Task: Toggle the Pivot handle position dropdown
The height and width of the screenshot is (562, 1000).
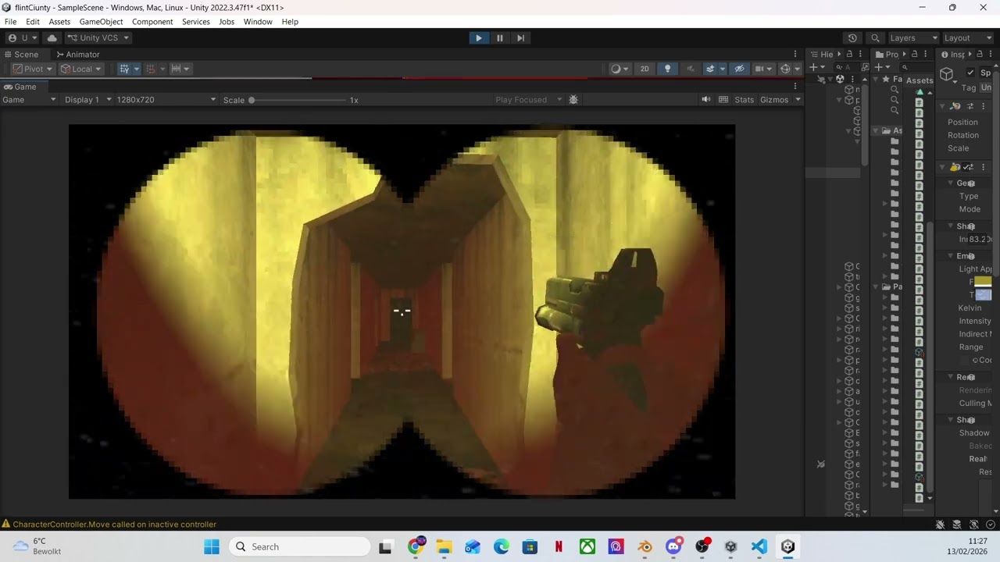Action: tap(32, 69)
